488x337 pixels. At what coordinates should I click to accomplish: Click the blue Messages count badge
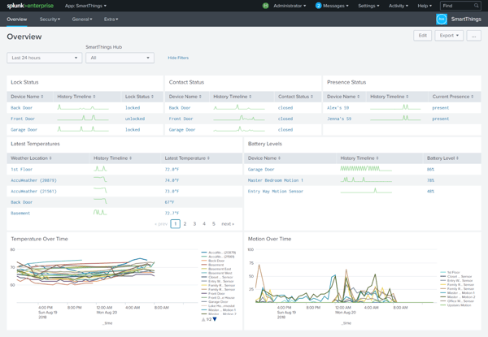[318, 6]
